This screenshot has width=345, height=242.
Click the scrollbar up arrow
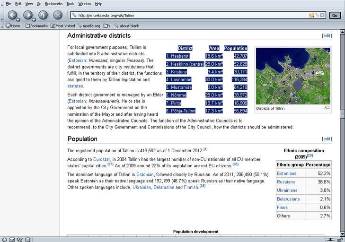pyautogui.click(x=342, y=32)
